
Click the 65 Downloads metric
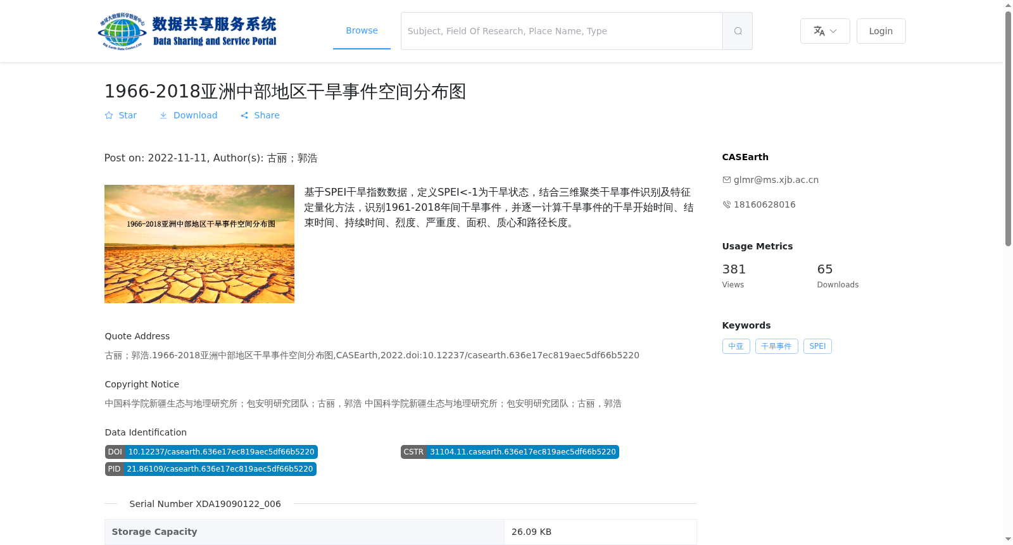coord(838,276)
